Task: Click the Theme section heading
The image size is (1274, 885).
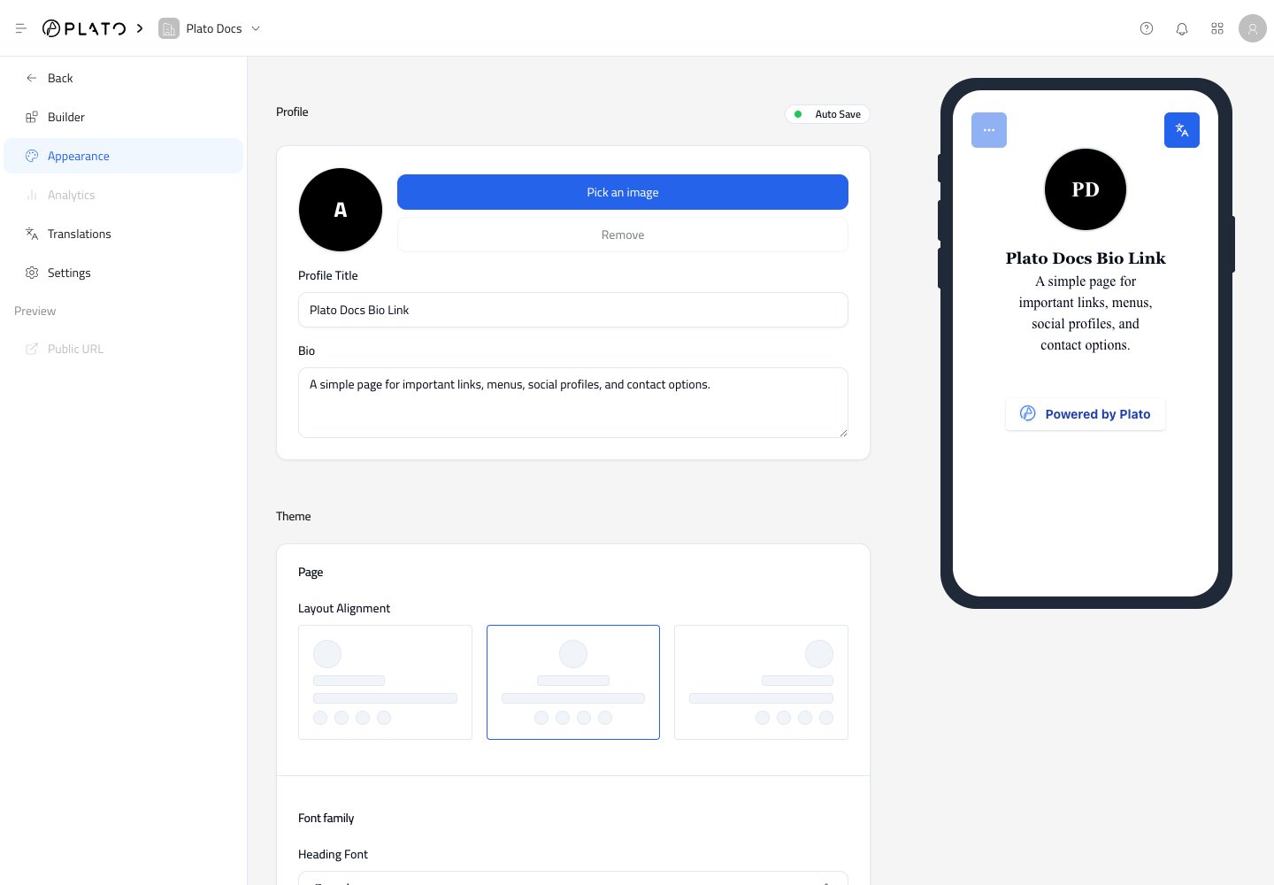Action: (294, 516)
